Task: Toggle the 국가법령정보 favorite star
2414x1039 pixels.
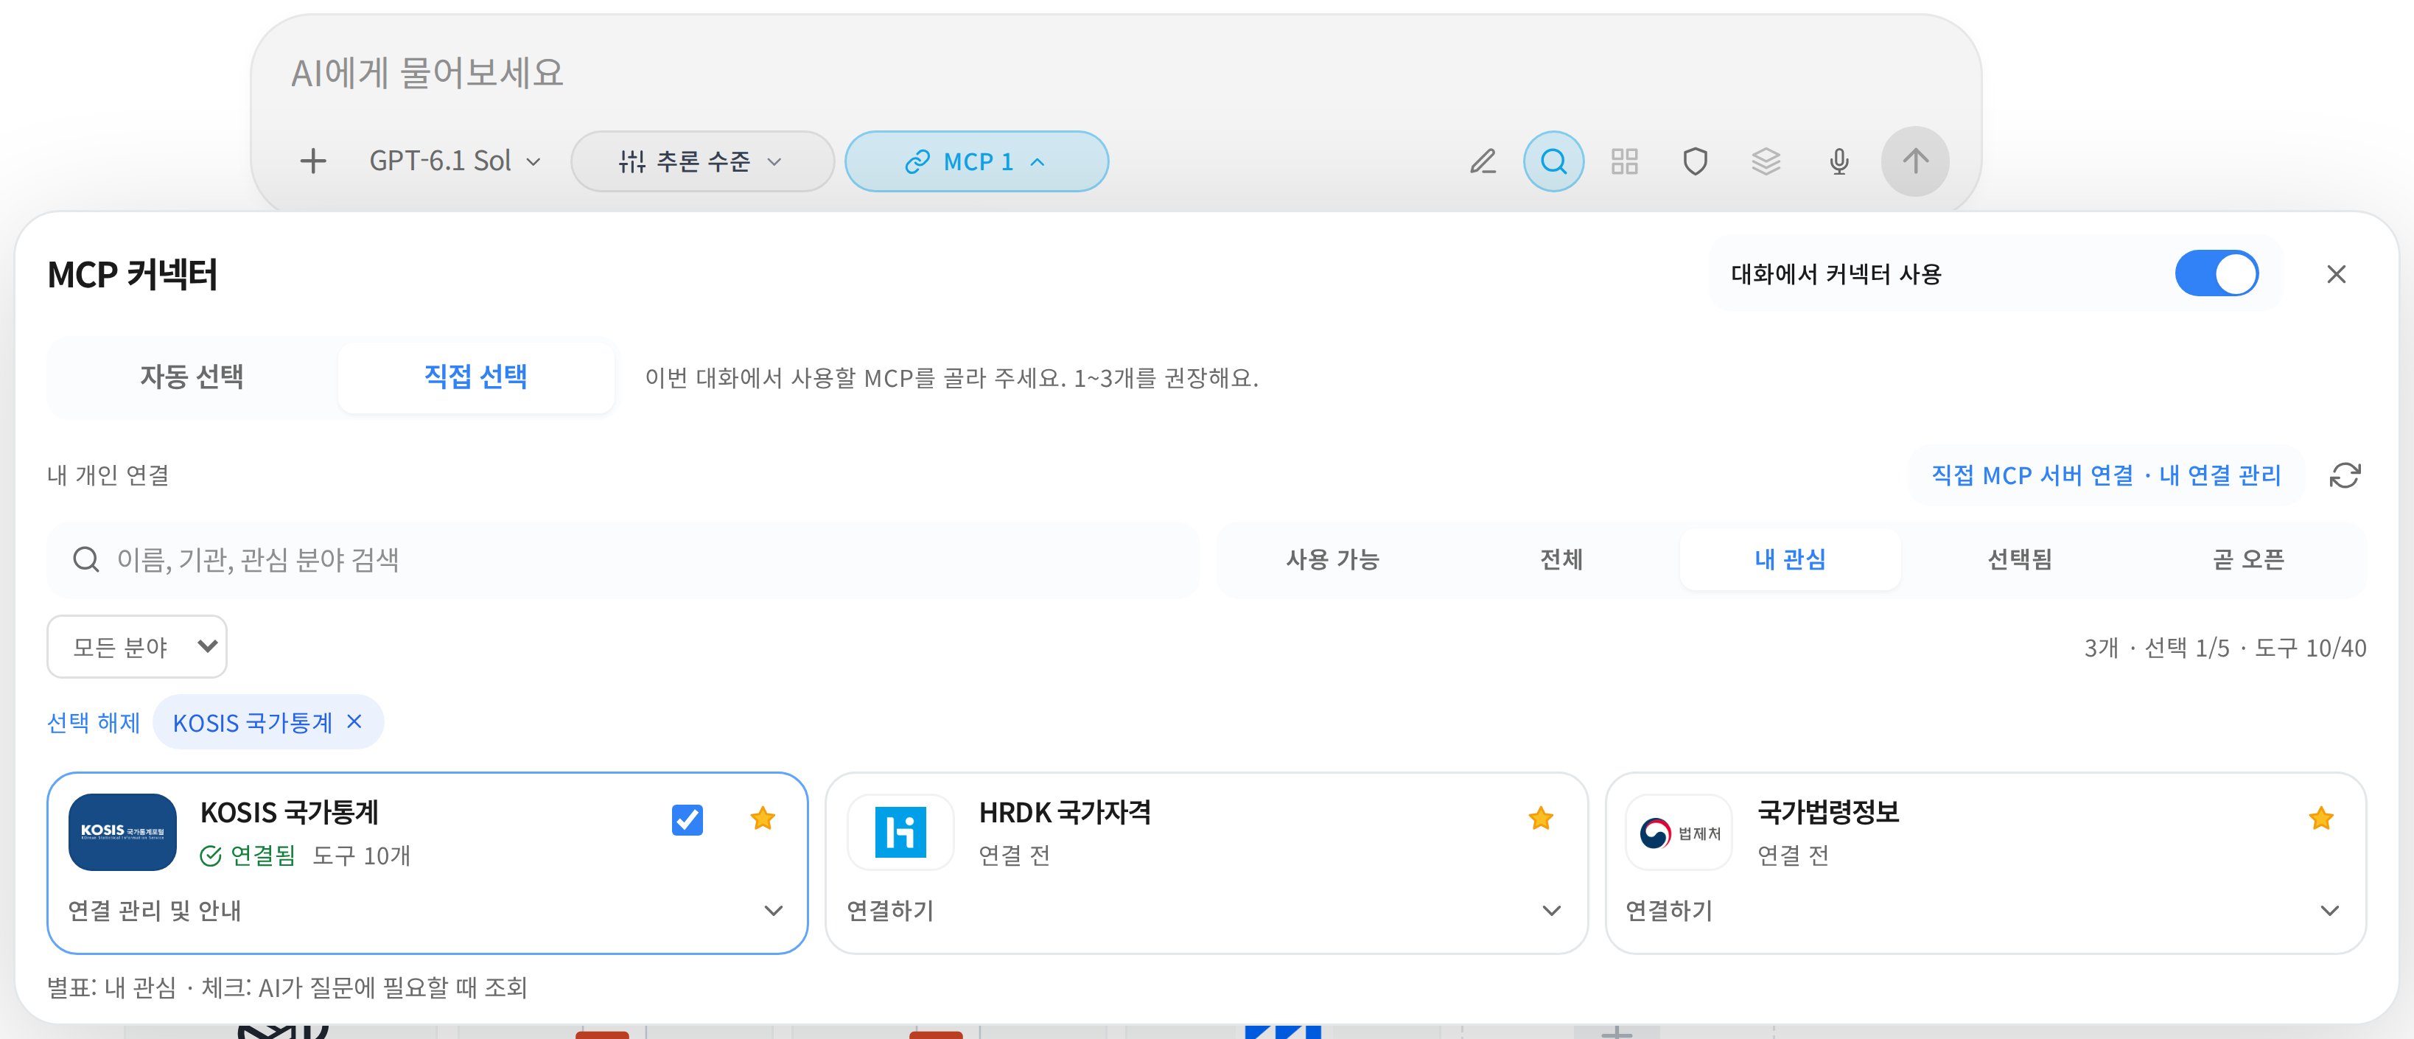Action: (x=2321, y=819)
